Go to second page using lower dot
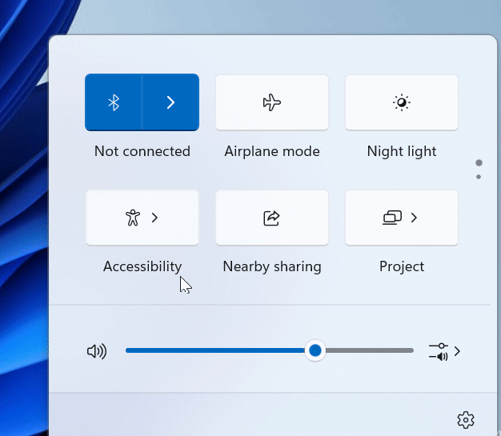501x436 pixels. 479,177
